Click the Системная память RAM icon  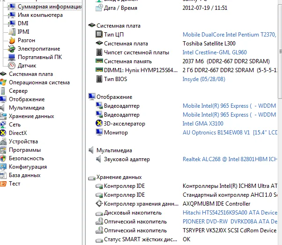click(x=99, y=61)
